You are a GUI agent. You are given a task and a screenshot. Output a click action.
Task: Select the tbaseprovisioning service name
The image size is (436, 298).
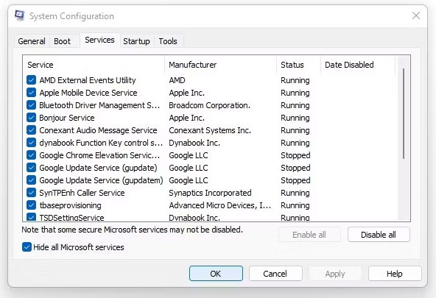click(x=71, y=205)
